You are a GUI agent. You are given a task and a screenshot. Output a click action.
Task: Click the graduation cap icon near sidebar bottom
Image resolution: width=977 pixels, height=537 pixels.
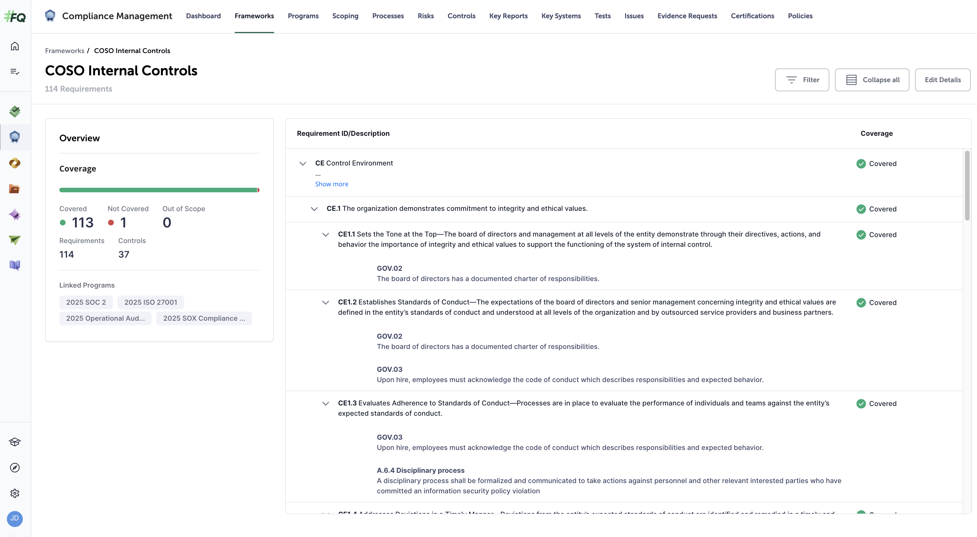tap(15, 442)
